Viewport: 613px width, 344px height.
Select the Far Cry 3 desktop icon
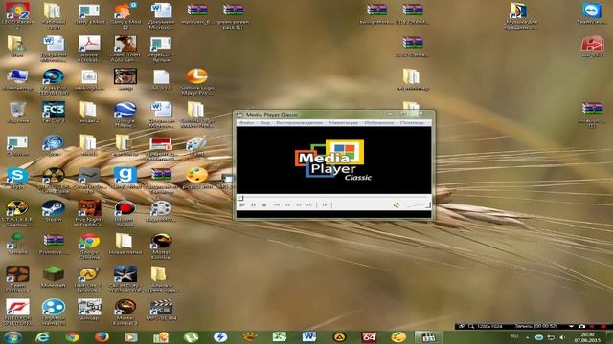54,113
